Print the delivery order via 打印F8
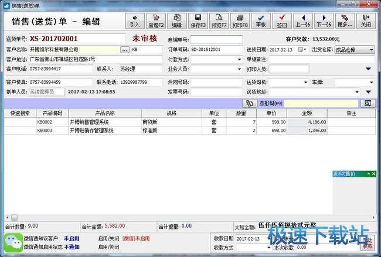381x257 pixels. click(x=240, y=20)
